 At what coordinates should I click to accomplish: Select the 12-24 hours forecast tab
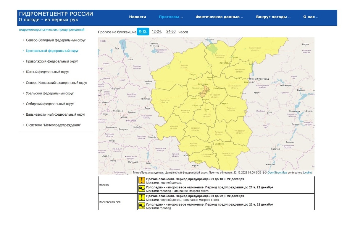point(156,32)
